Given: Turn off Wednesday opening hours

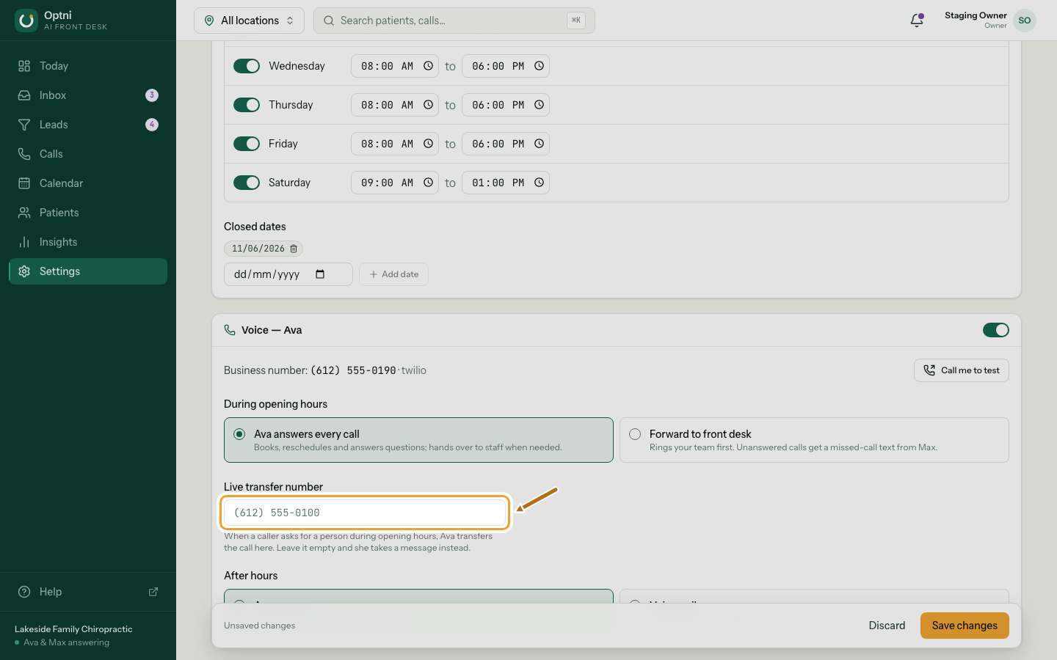Looking at the screenshot, I should tap(247, 66).
